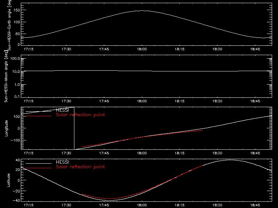
Task: Click the 100 tick on Longitude axis
Action: 17,116
